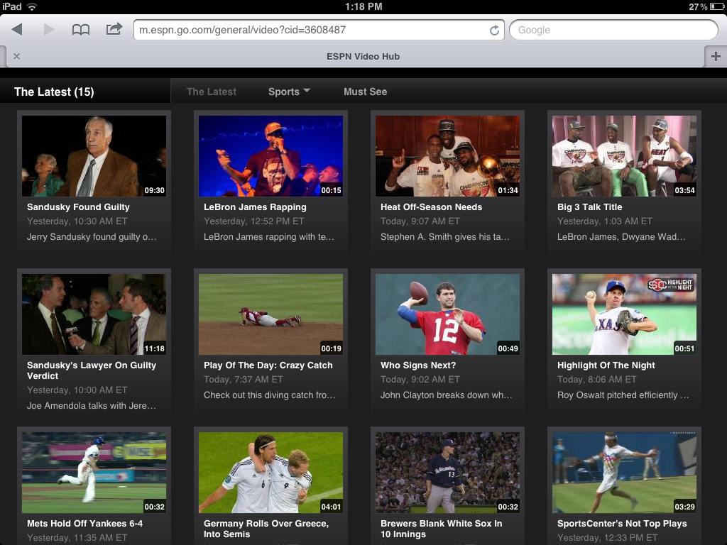727x545 pixels.
Task: Click The Latest (15) section heading
Action: click(54, 92)
